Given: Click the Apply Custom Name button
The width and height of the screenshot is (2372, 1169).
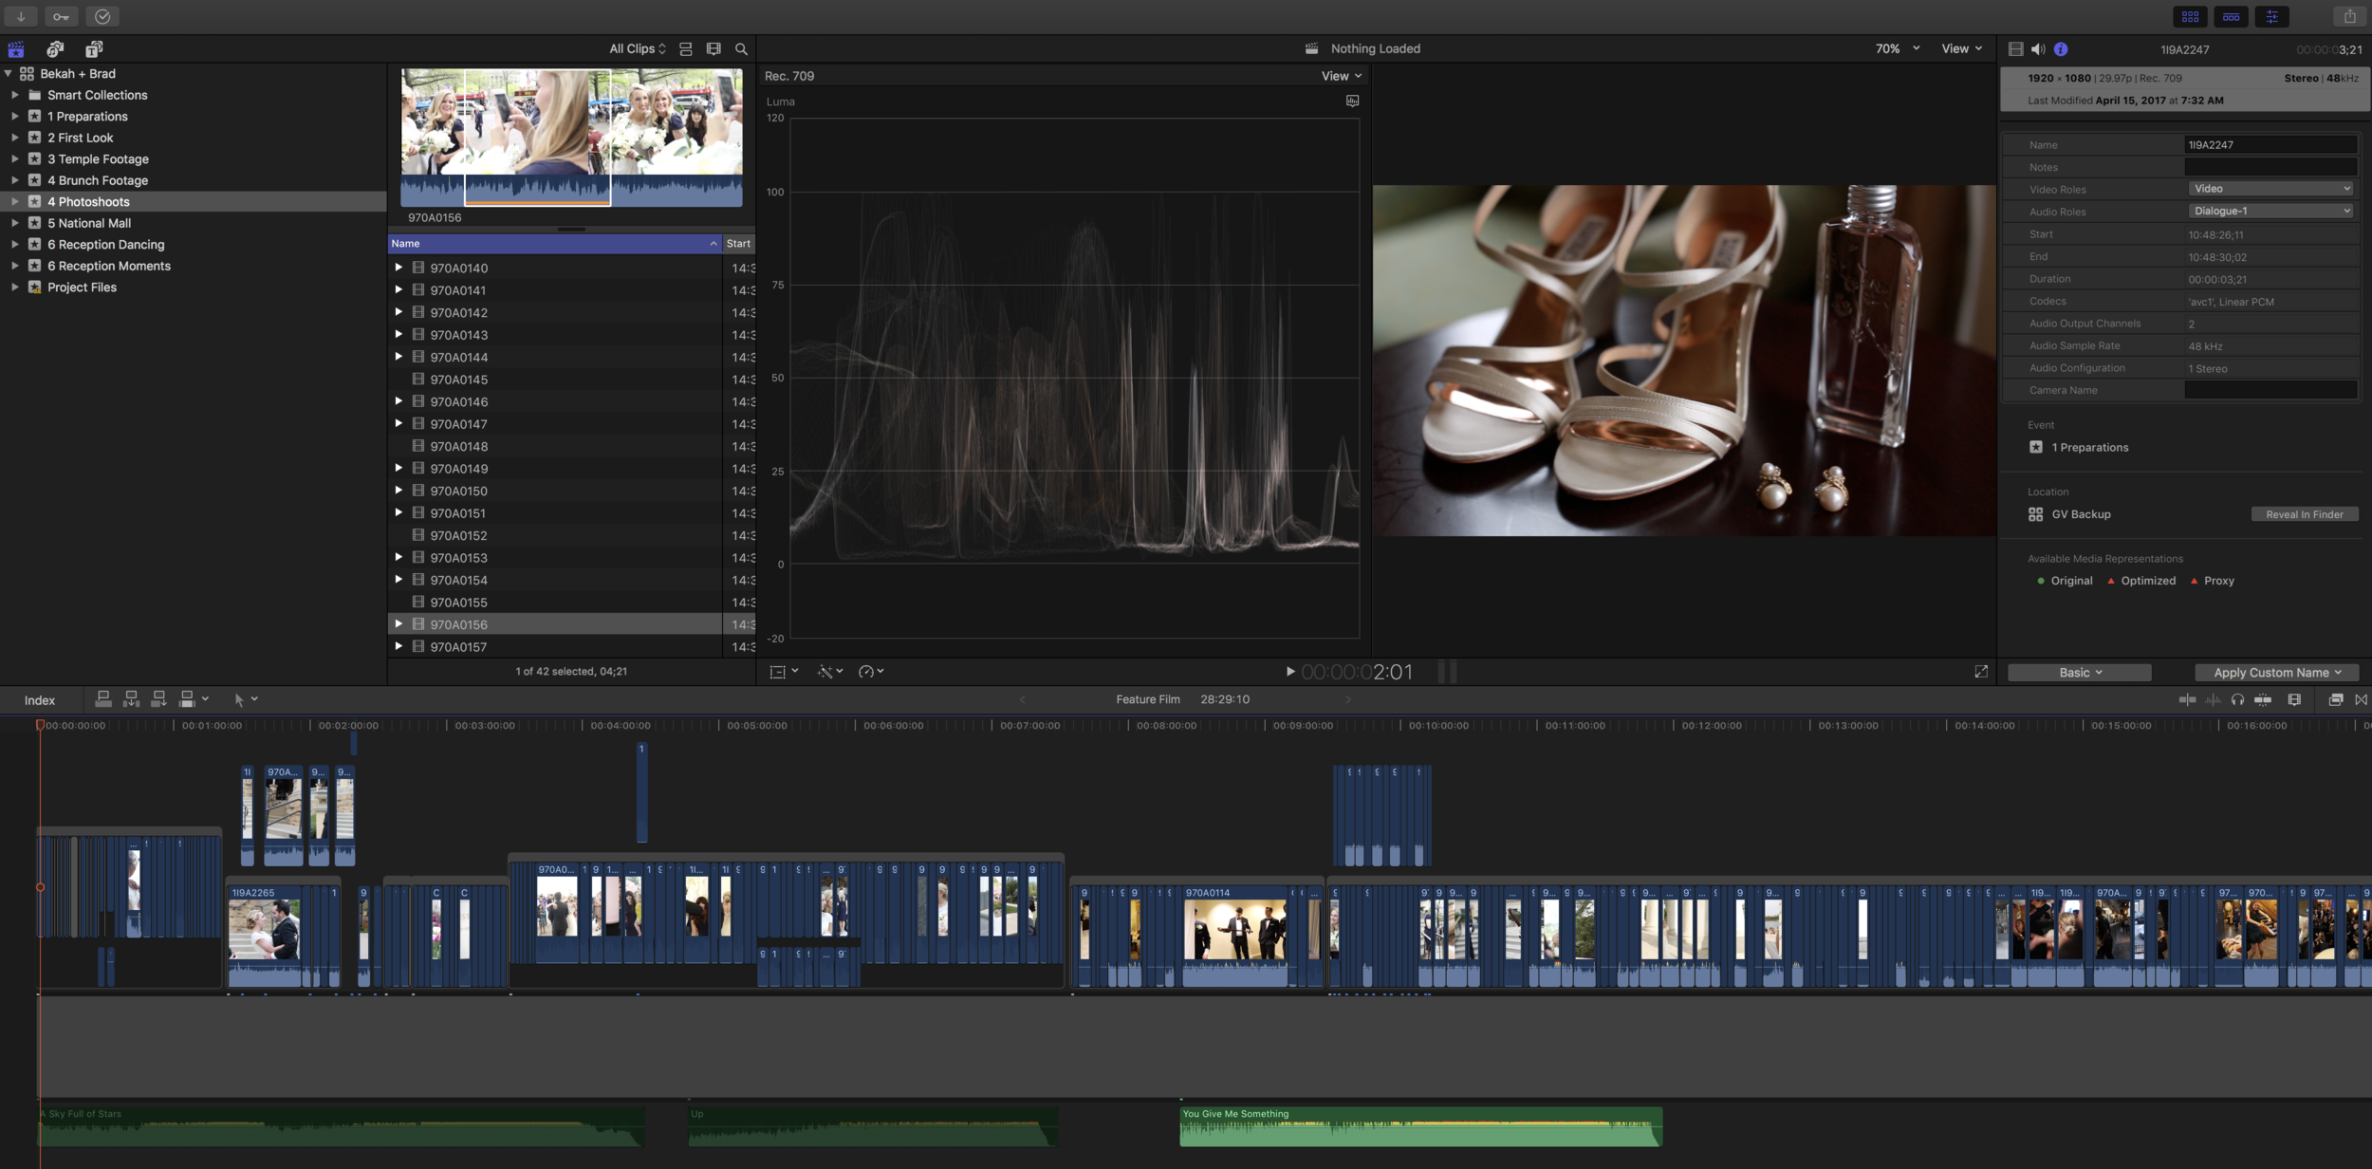Looking at the screenshot, I should point(2277,673).
